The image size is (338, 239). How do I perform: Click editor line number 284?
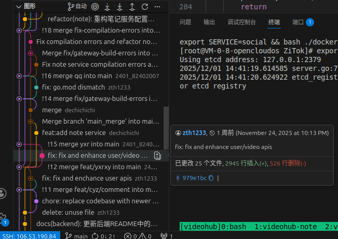coord(185,7)
